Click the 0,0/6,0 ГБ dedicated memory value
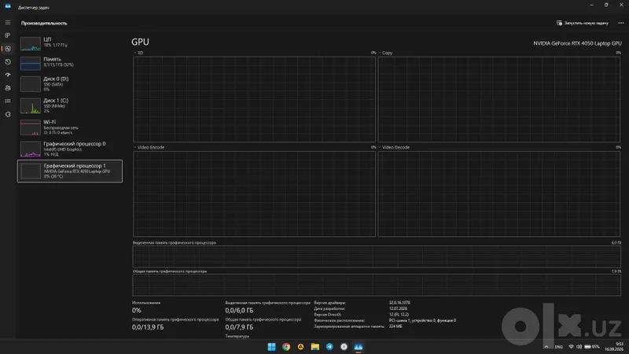This screenshot has width=629, height=354. pos(239,310)
